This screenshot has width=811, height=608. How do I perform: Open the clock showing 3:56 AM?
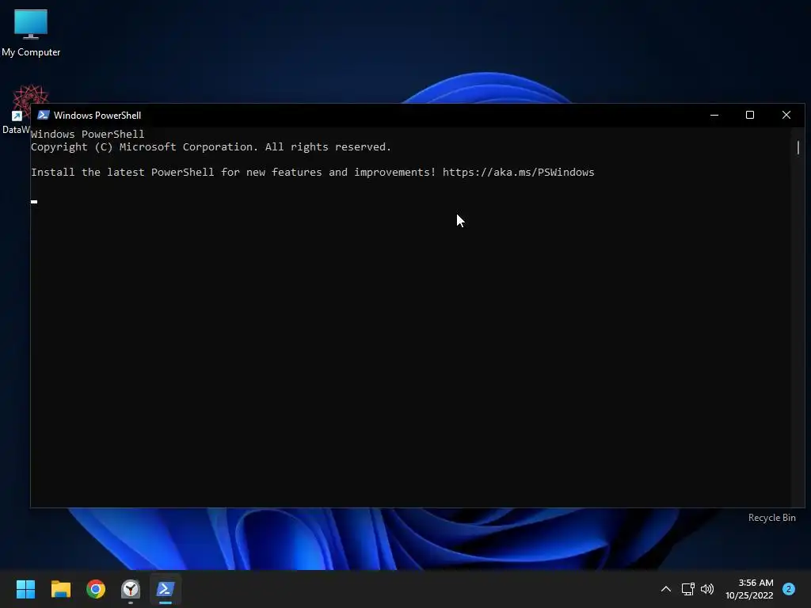749,589
